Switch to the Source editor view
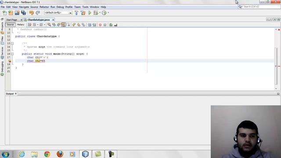The width and height of the screenshot is (281, 158). pos(10,25)
